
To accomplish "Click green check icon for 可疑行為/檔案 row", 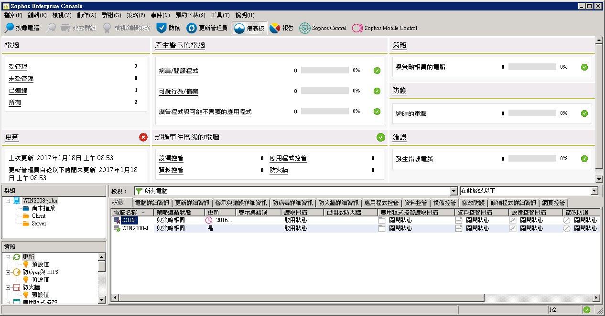I will 377,91.
